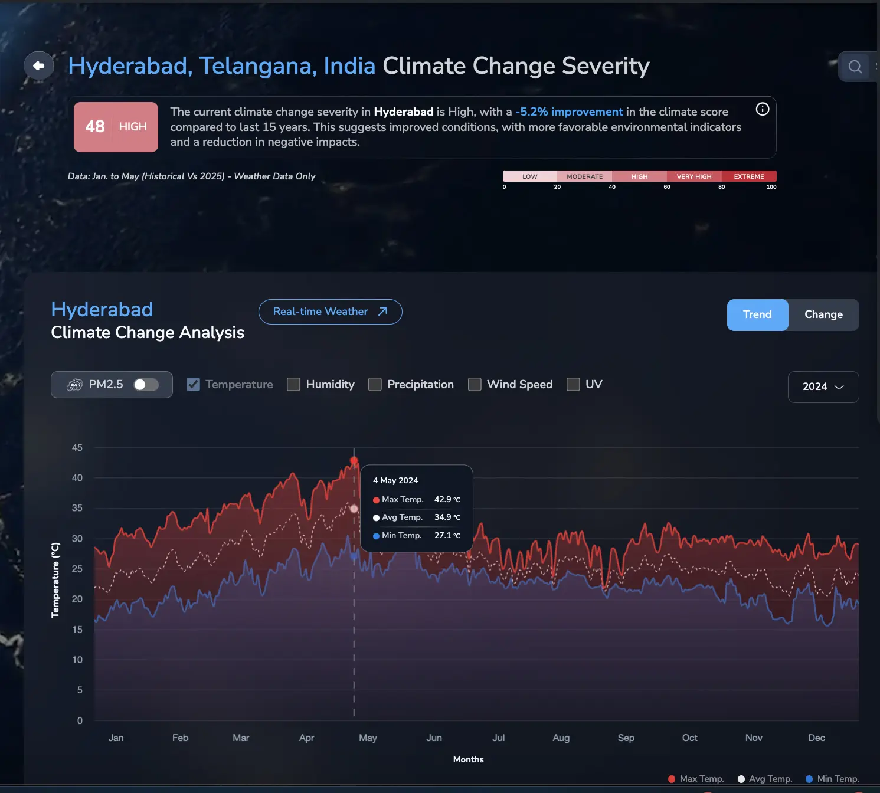This screenshot has height=793, width=880.
Task: Click the HIGH scale segment
Action: click(639, 176)
